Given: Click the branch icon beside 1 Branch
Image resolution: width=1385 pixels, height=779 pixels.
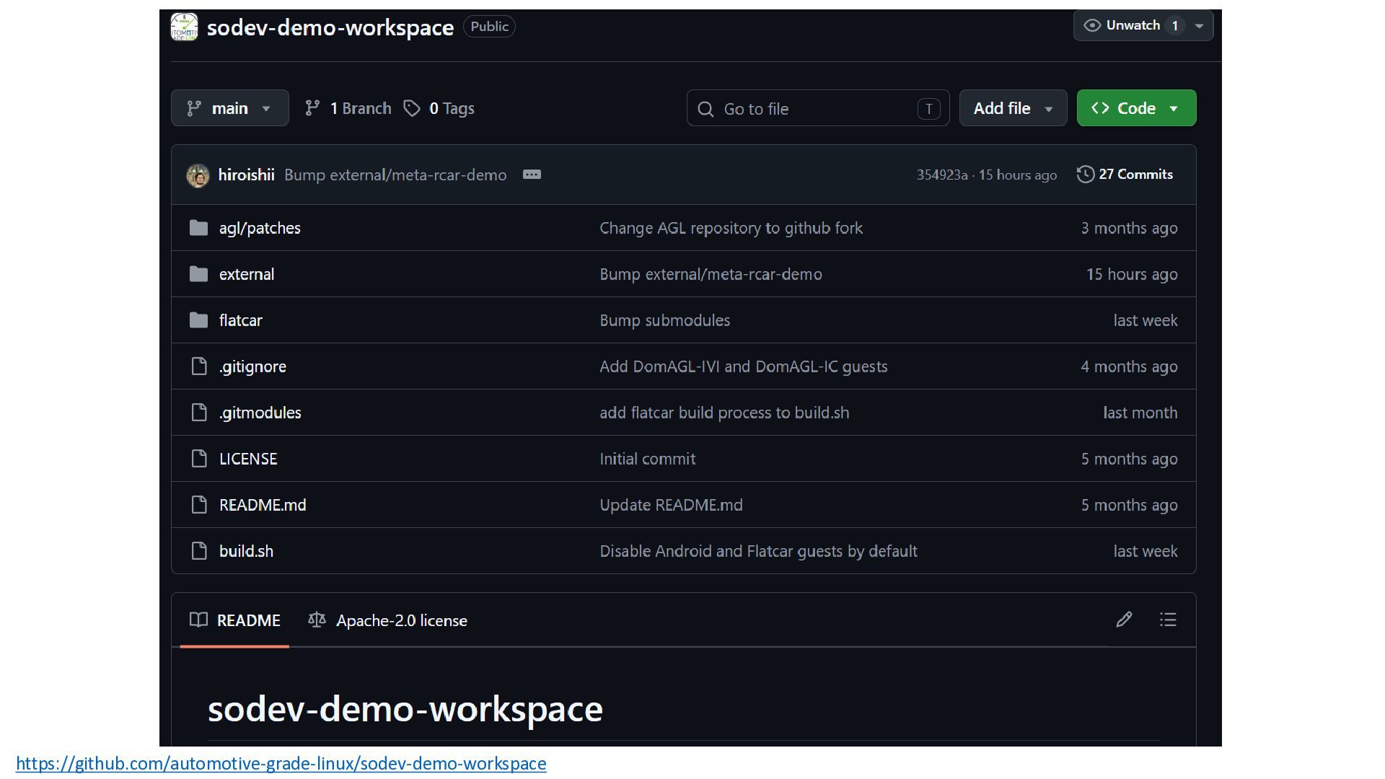Looking at the screenshot, I should [312, 108].
